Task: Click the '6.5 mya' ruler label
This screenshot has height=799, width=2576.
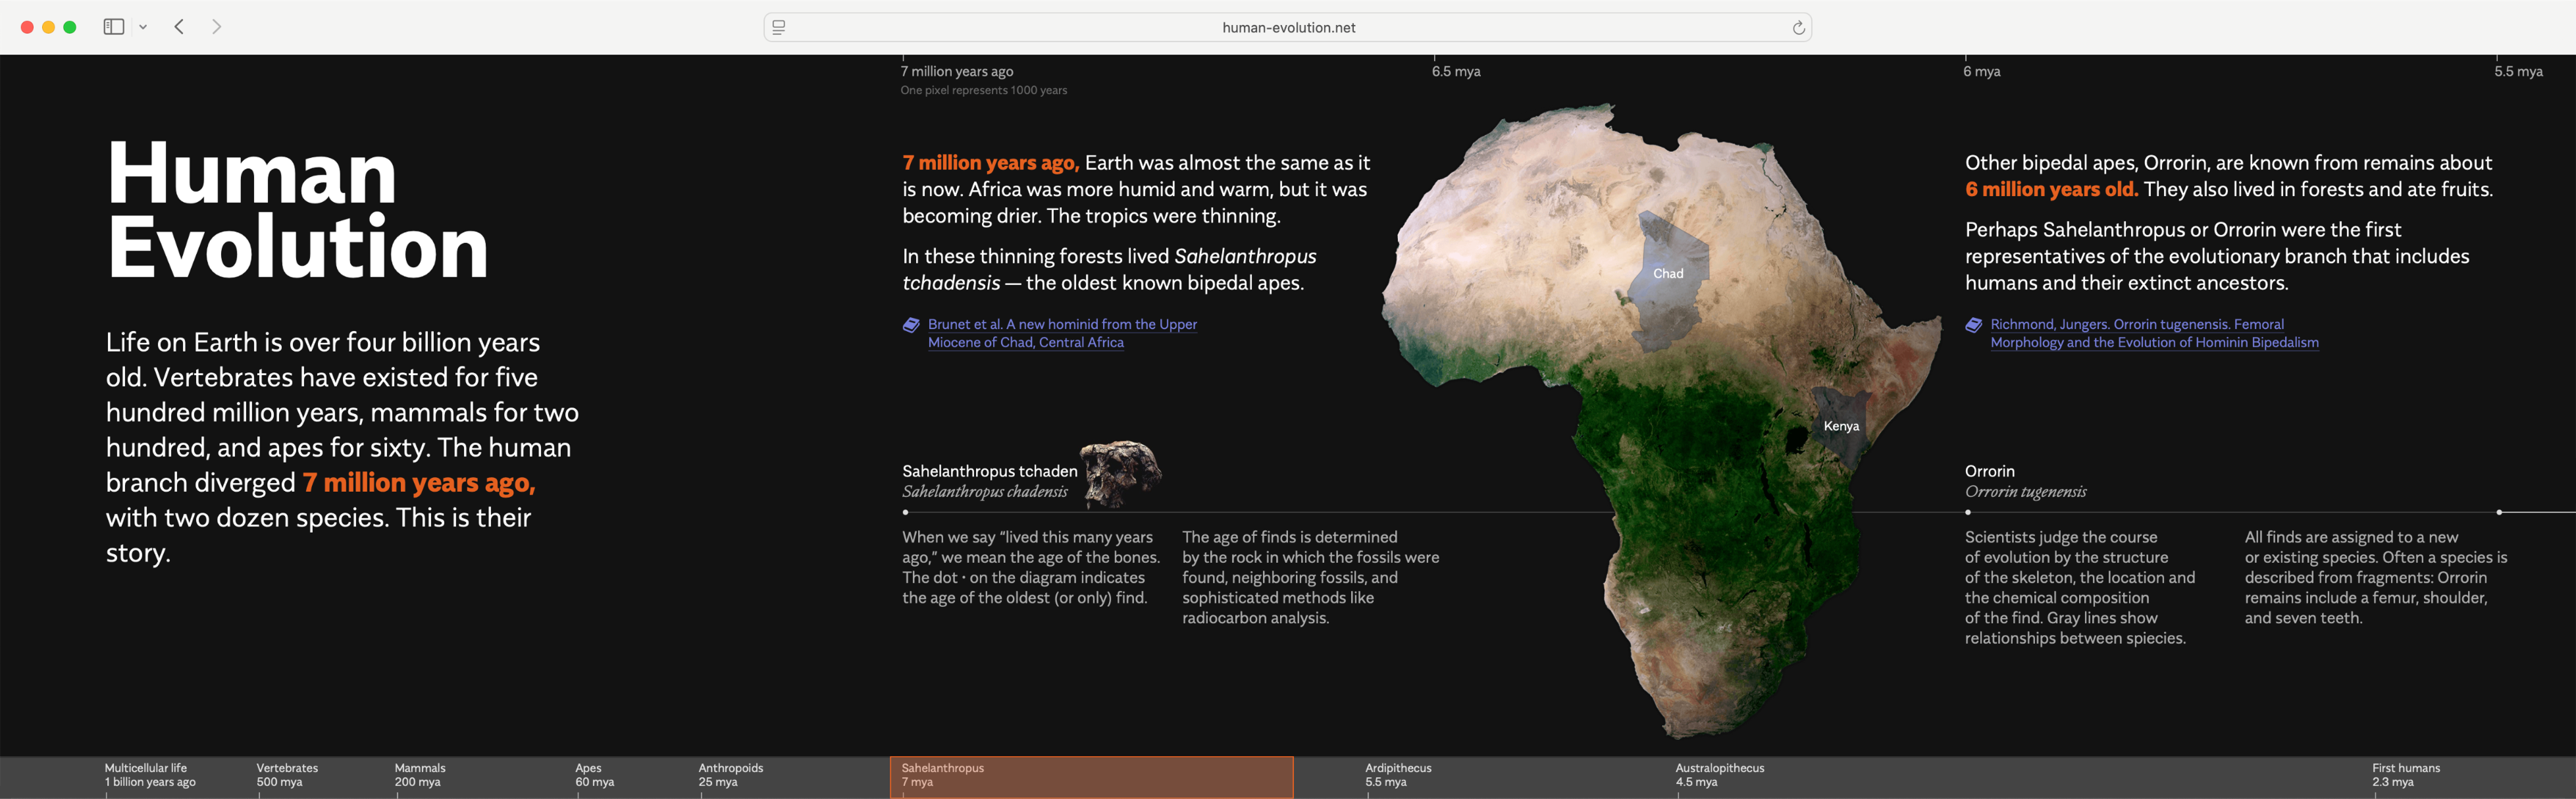Action: click(x=1455, y=71)
